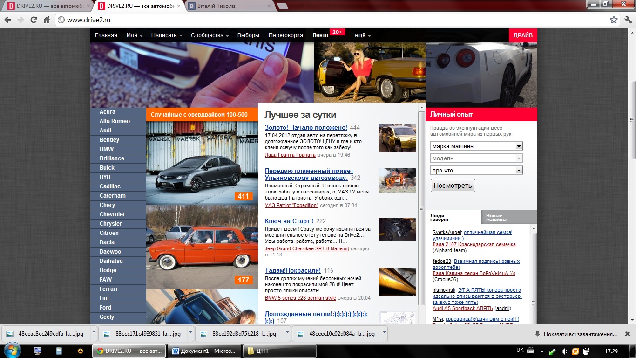636x358 pixels.
Task: Open the Лента feed menu item
Action: pos(320,35)
